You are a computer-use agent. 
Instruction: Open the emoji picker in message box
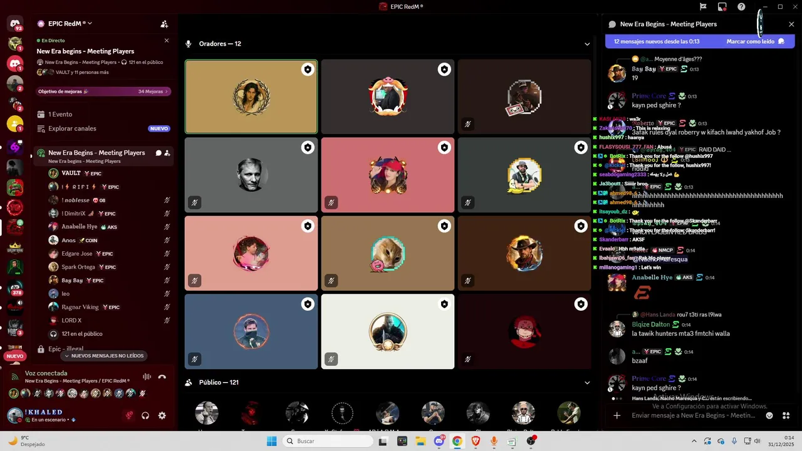click(x=769, y=415)
